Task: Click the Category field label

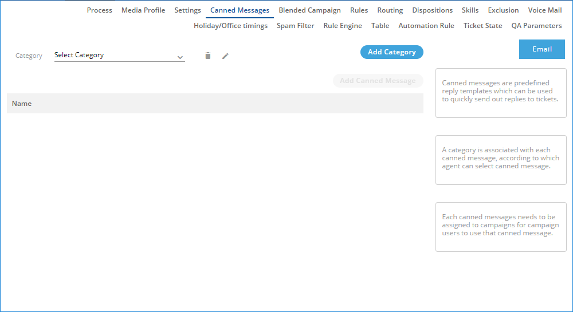Action: pyautogui.click(x=29, y=56)
